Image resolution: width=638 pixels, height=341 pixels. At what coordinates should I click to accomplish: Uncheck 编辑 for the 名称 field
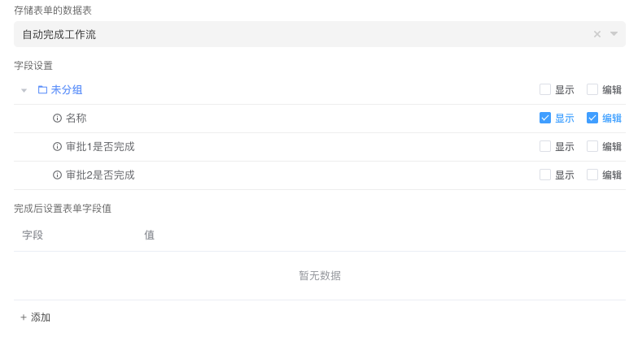point(592,119)
